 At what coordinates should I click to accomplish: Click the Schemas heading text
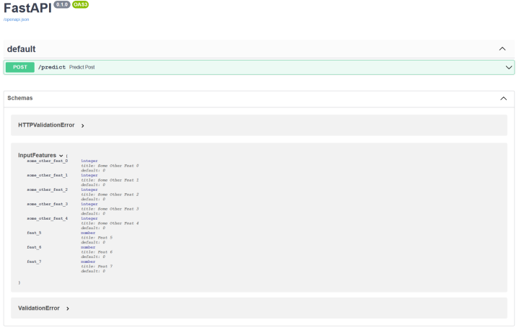[20, 98]
